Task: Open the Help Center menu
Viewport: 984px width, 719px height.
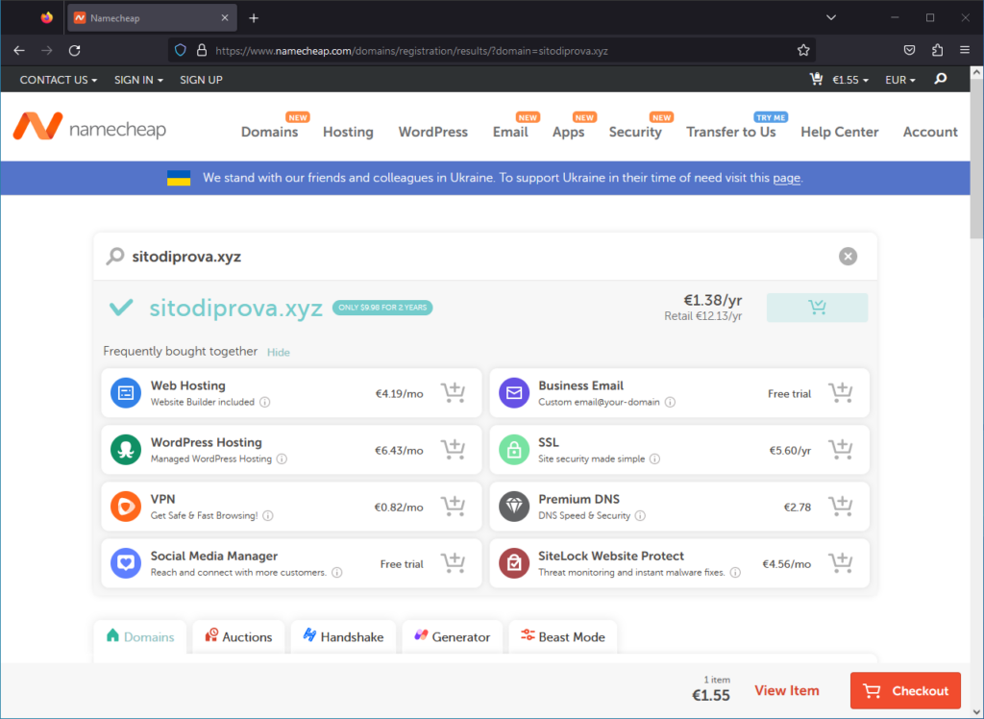Action: click(x=839, y=132)
